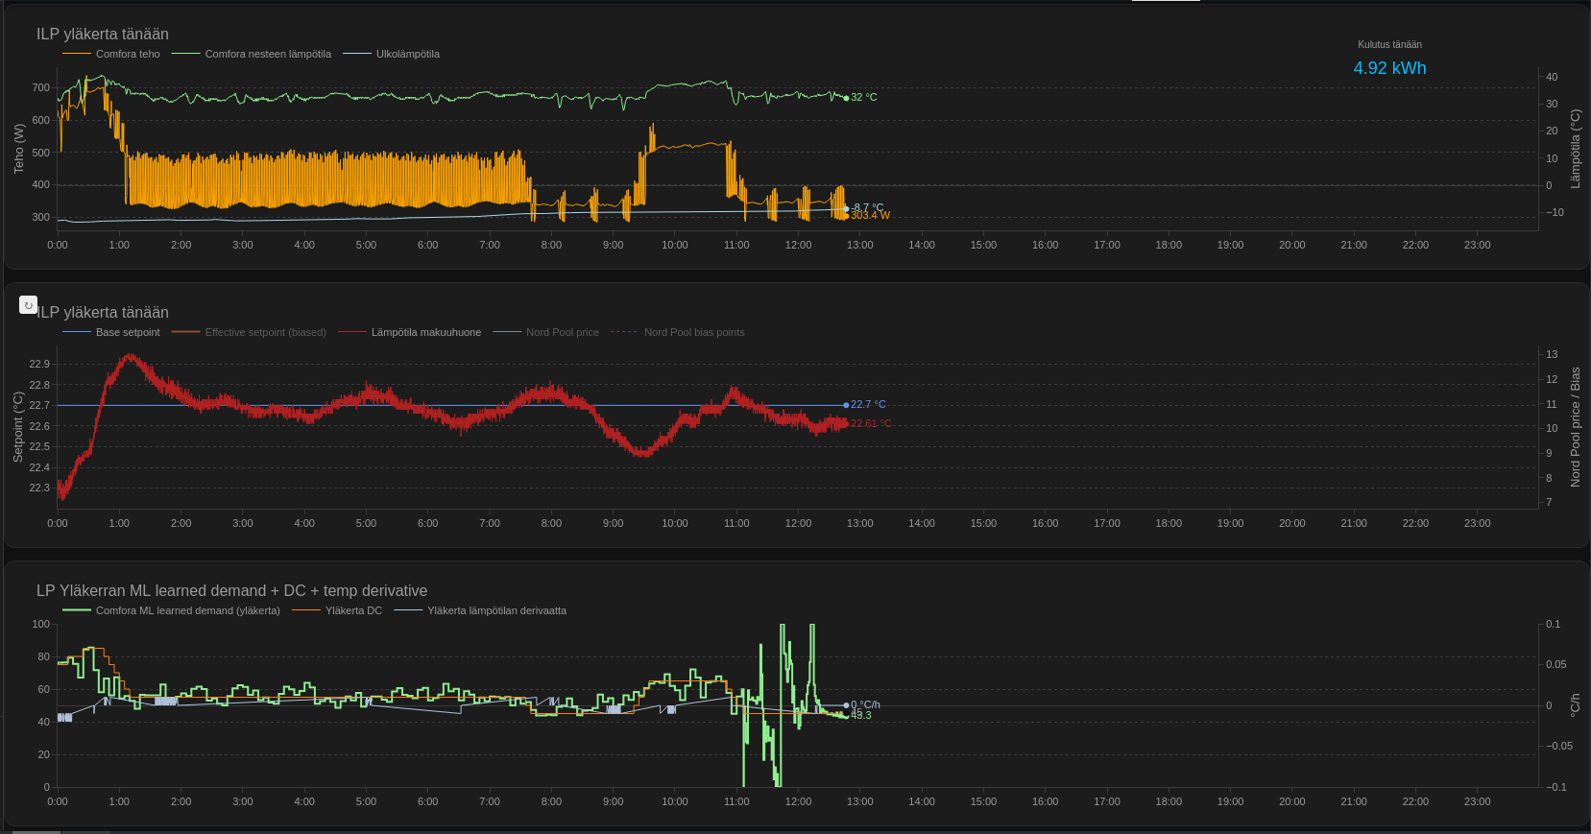Image resolution: width=1591 pixels, height=834 pixels.
Task: Select the 0 °C/h derivative end marker
Action: pos(846,705)
